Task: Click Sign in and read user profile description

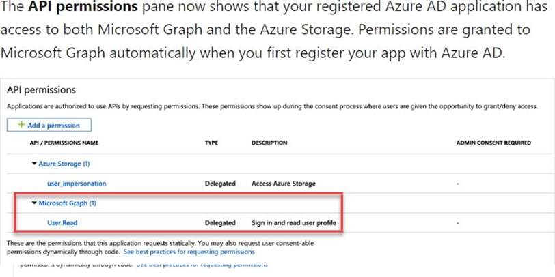Action: [x=294, y=223]
